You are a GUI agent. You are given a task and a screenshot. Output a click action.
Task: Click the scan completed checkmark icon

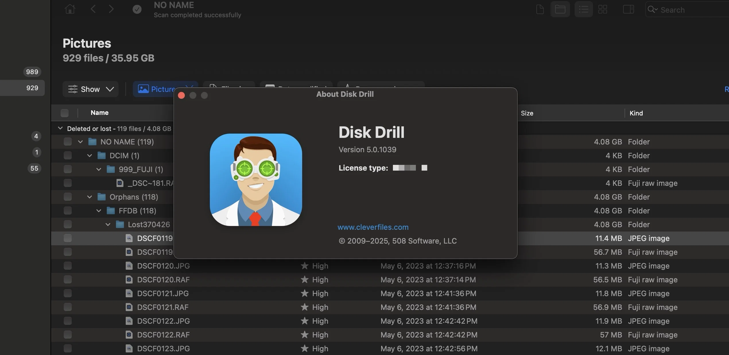point(137,9)
